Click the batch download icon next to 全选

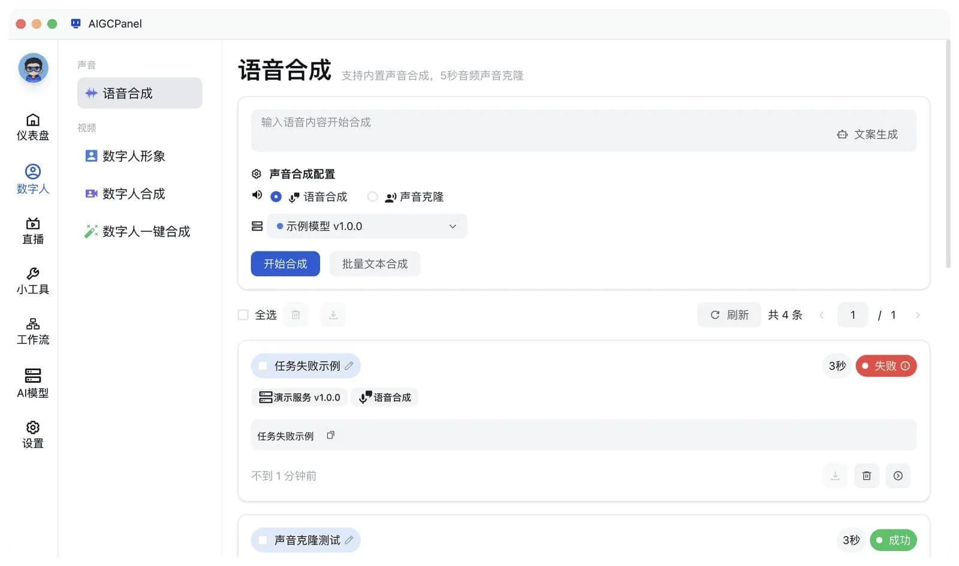click(x=333, y=314)
